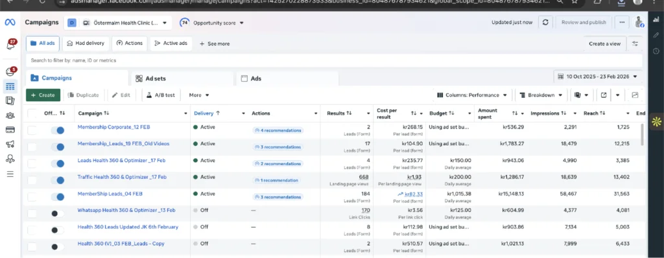Click the green Create button
The image size is (664, 258).
(x=43, y=95)
